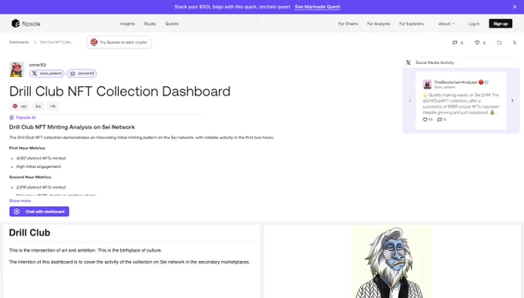Image resolution: width=524 pixels, height=298 pixels.
Task: Click 'Second Hour Metrics:' heading
Action: (30, 177)
